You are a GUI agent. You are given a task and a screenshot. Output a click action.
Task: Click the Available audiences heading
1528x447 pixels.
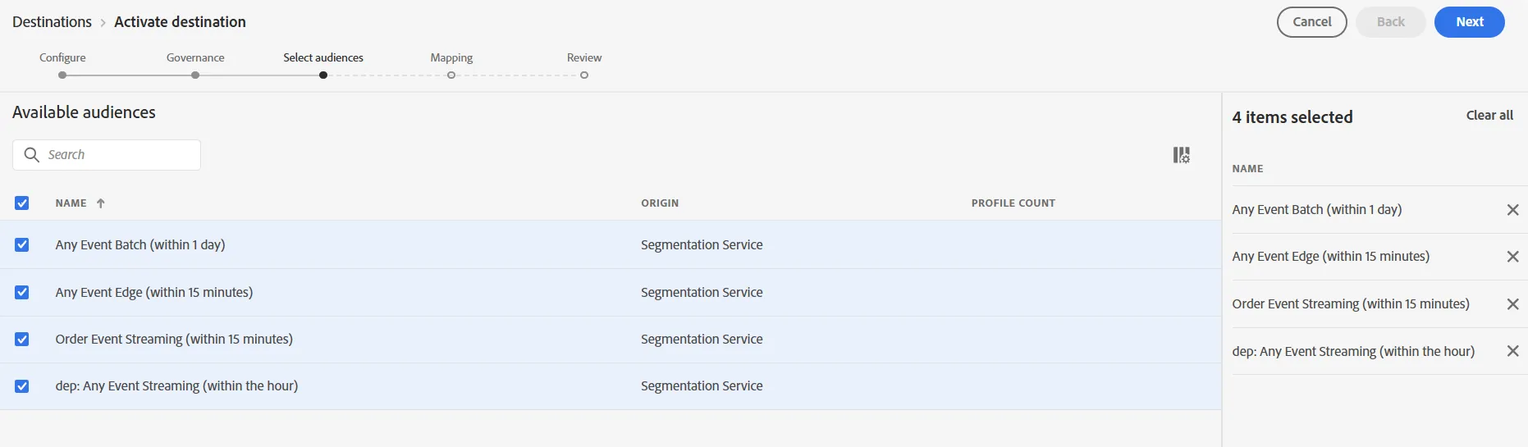point(84,112)
